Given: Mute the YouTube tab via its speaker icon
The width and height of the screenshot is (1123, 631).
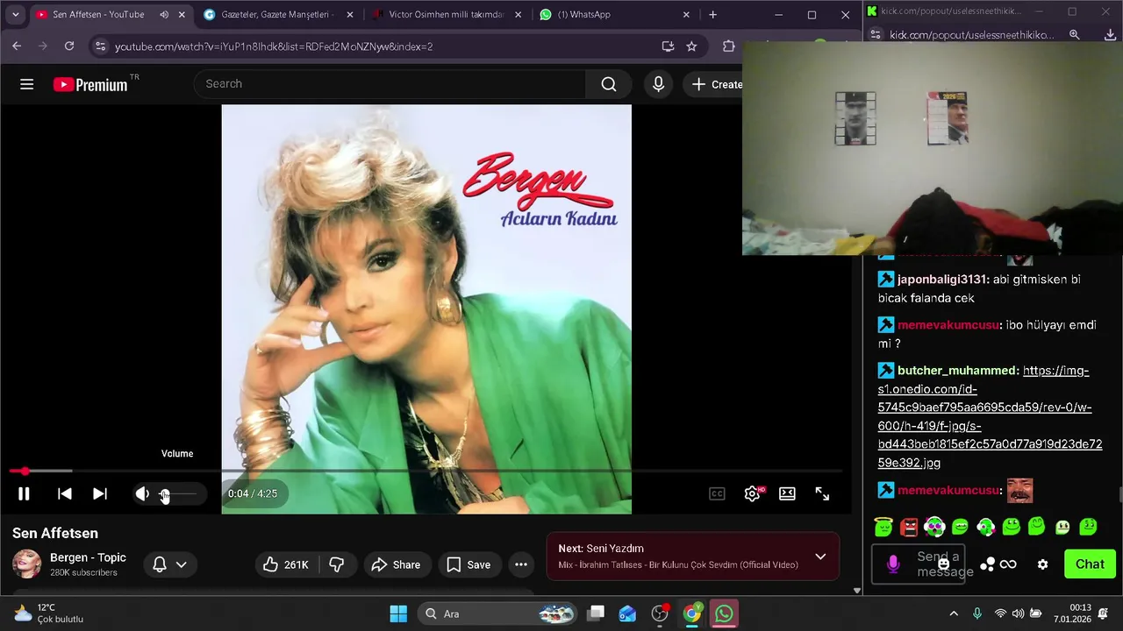Looking at the screenshot, I should [164, 15].
